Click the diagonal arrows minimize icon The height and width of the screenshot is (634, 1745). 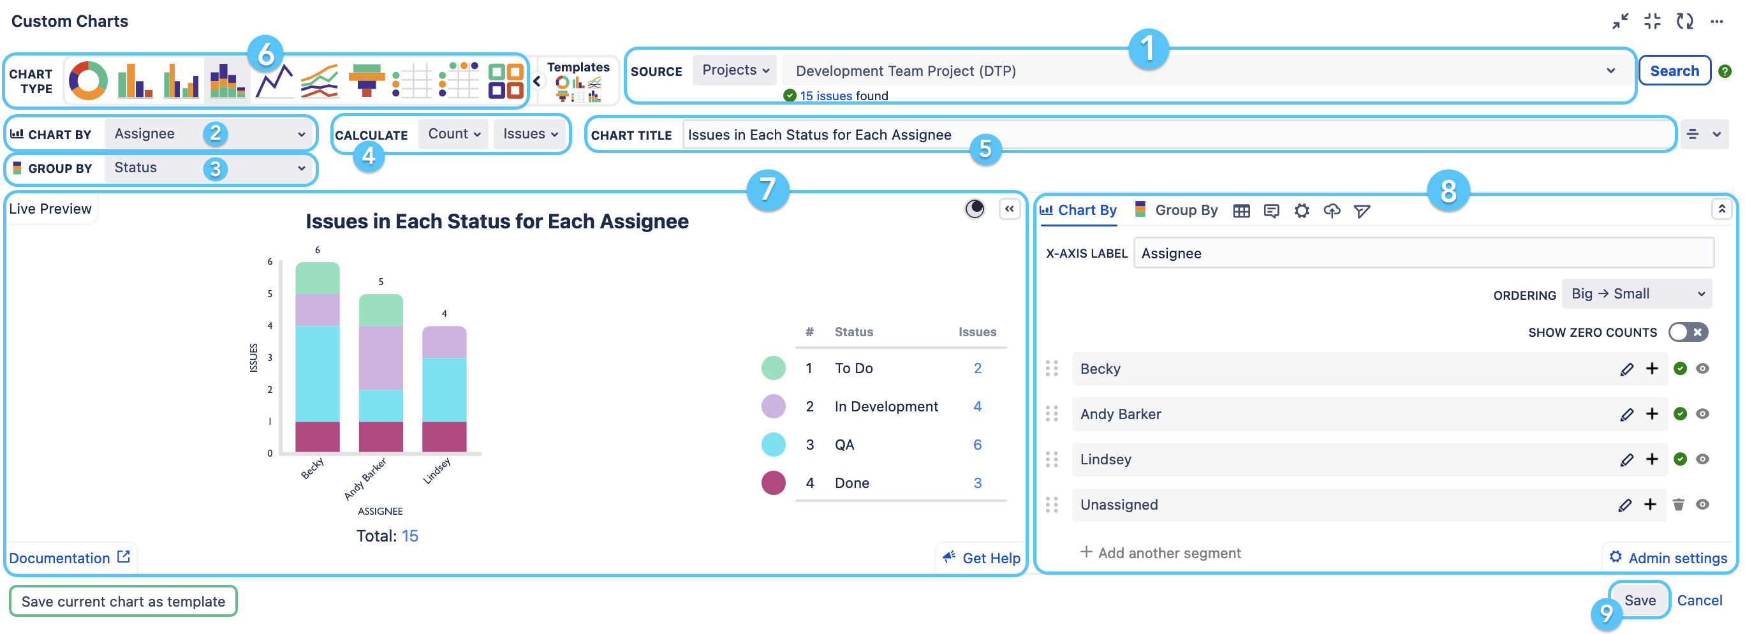coord(1621,21)
